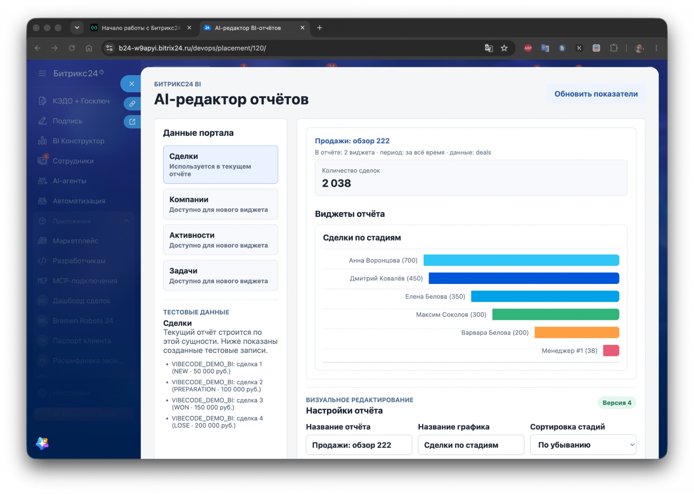Open the browser extensions puzzle icon
Screen dimensions: 694x494
tap(614, 48)
